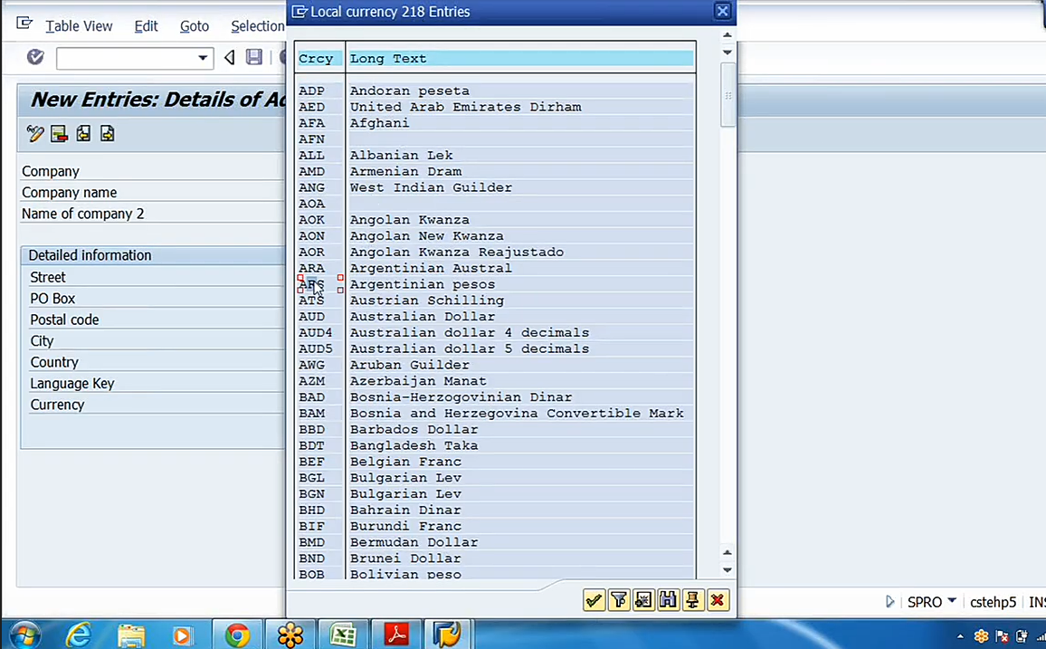Click the power plug tray icon
1046x649 pixels.
[x=1022, y=636]
